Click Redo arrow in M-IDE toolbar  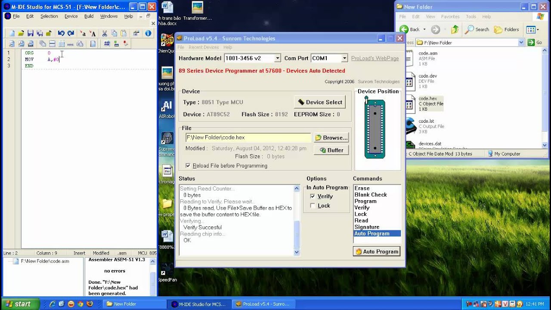[71, 33]
